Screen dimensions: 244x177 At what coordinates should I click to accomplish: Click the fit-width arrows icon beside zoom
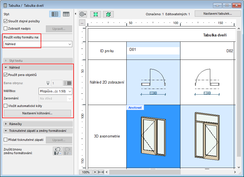click(101, 172)
